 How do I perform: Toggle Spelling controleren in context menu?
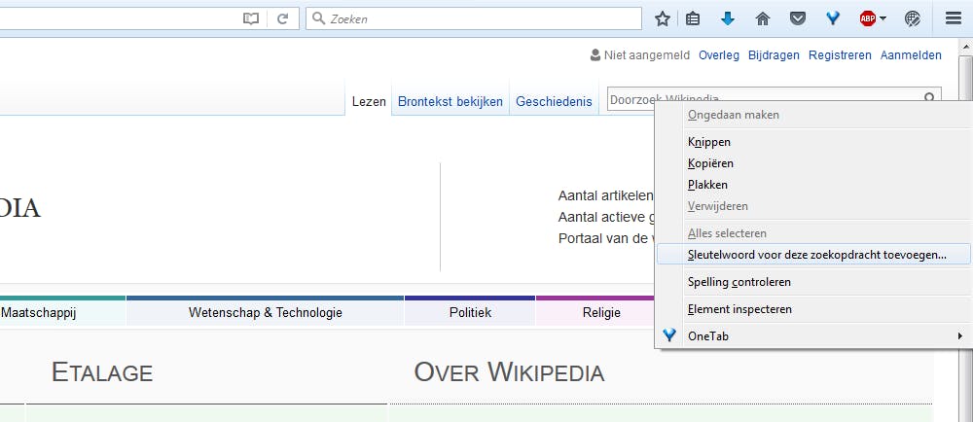(x=812, y=282)
